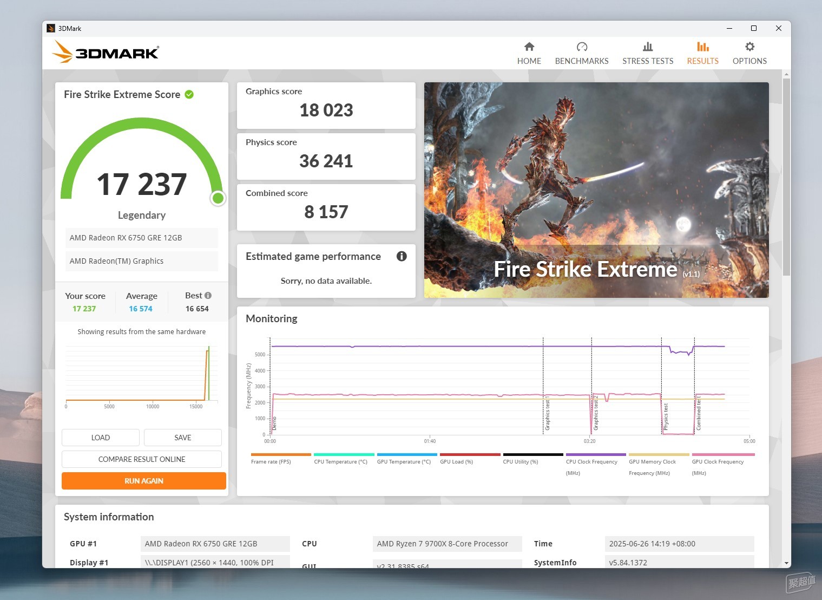Open the BENCHMARKS tab
This screenshot has width=822, height=600.
[x=582, y=54]
